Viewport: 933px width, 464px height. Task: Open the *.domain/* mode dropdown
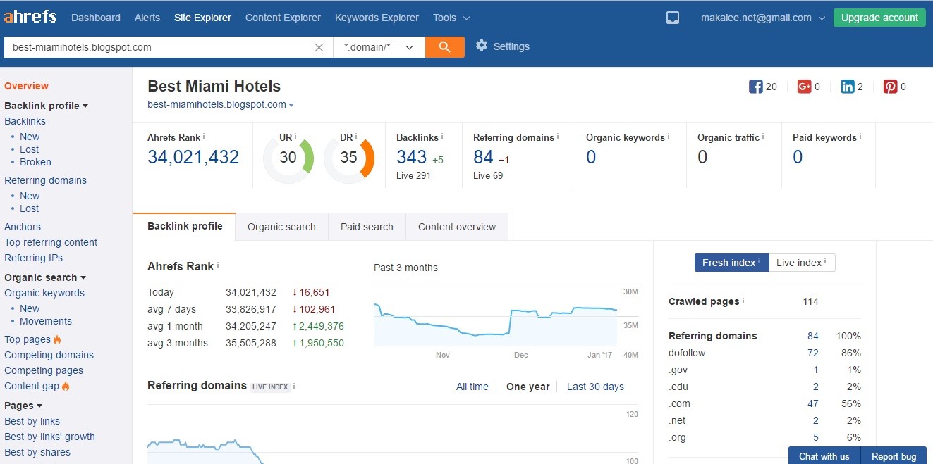click(x=379, y=47)
